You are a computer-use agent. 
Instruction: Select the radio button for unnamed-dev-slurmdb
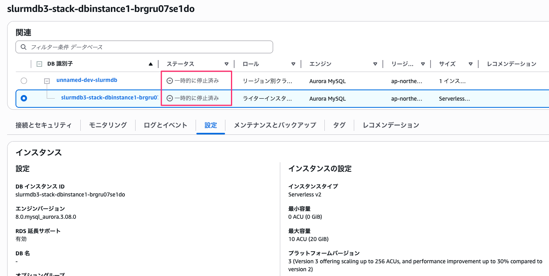(x=23, y=81)
